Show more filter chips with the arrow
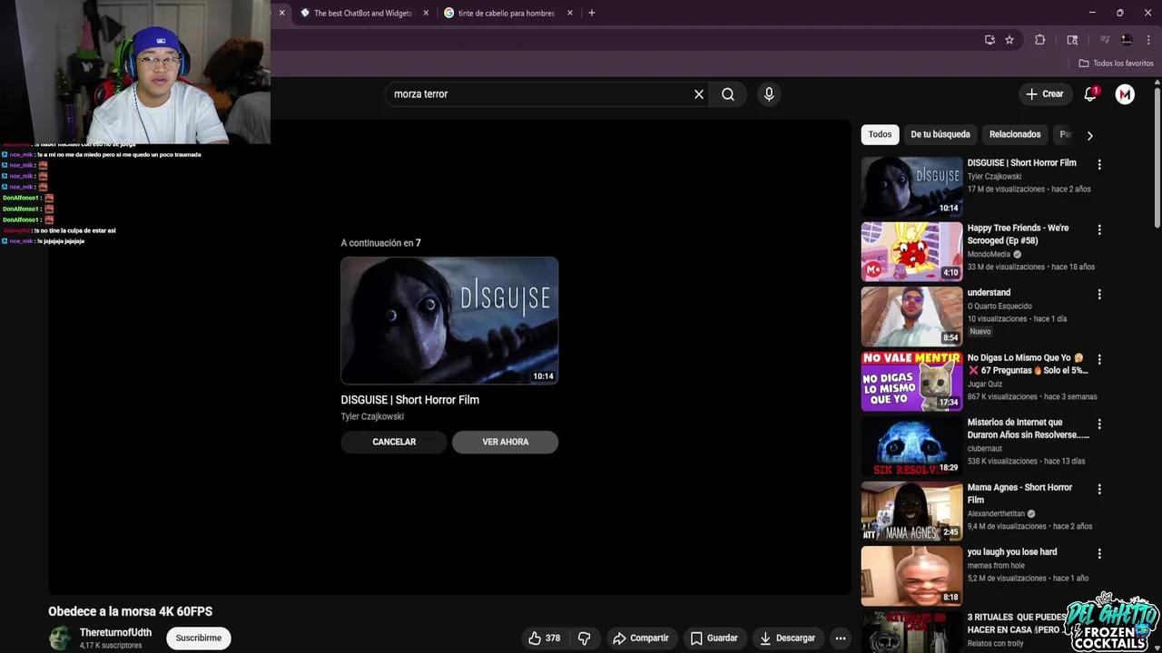1162x653 pixels. [1089, 135]
